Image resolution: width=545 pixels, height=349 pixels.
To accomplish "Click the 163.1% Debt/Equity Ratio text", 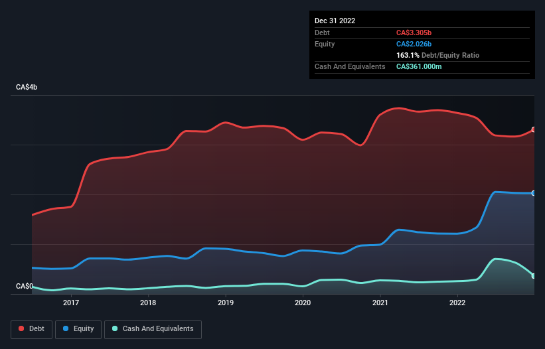I will click(437, 55).
